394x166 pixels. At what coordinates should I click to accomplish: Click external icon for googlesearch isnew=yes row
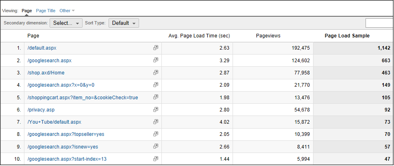coord(155,146)
